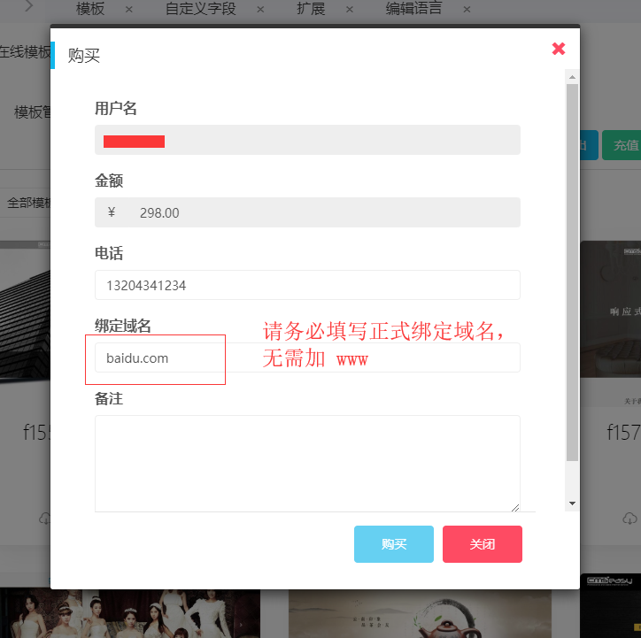
Task: Close the 扩展 tab using its × icon
Action: point(350,10)
